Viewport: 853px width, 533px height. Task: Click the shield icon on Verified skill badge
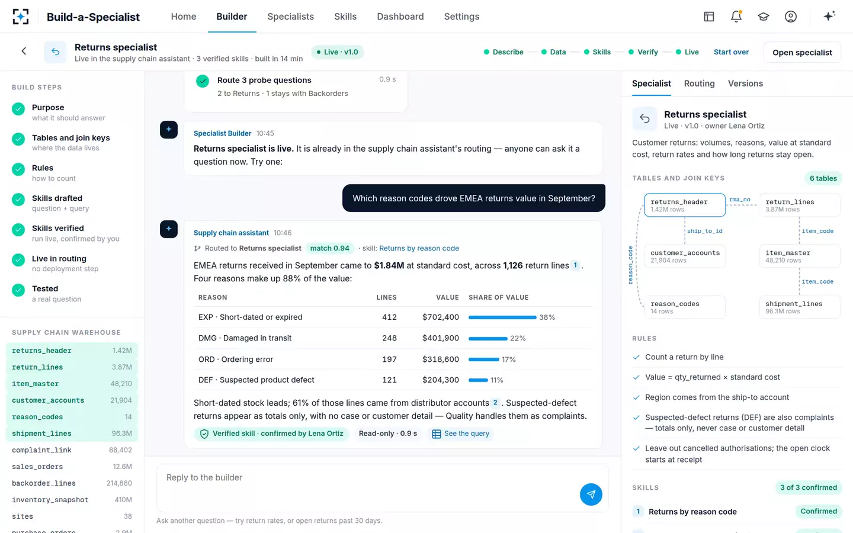pyautogui.click(x=204, y=434)
